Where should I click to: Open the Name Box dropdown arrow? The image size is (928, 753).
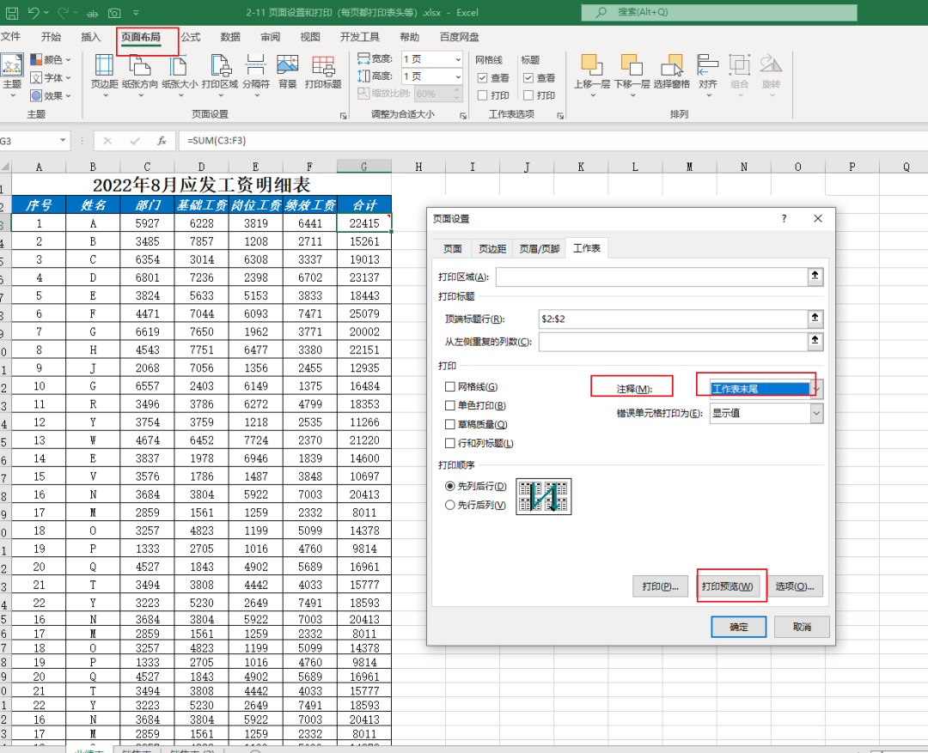(x=63, y=141)
